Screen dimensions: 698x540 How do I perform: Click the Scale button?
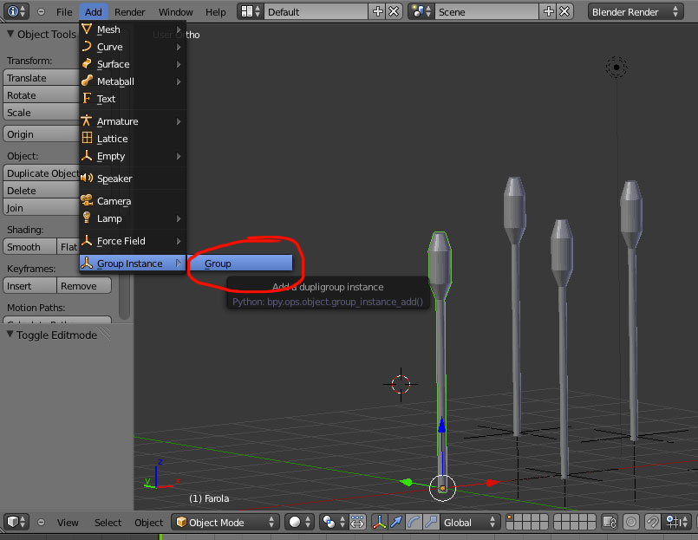pos(41,112)
